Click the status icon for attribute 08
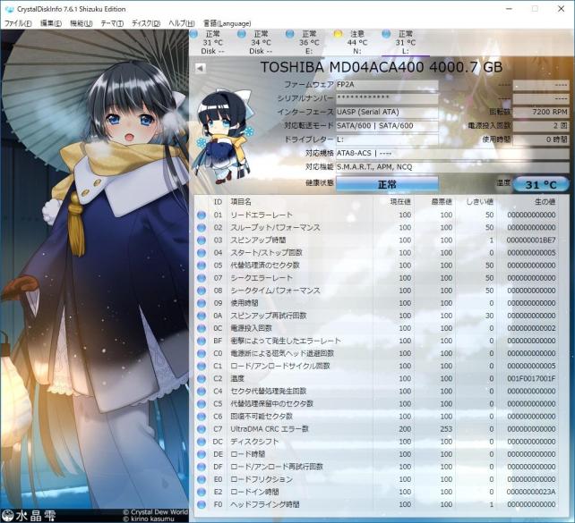Image resolution: width=575 pixels, height=523 pixels. (202, 291)
